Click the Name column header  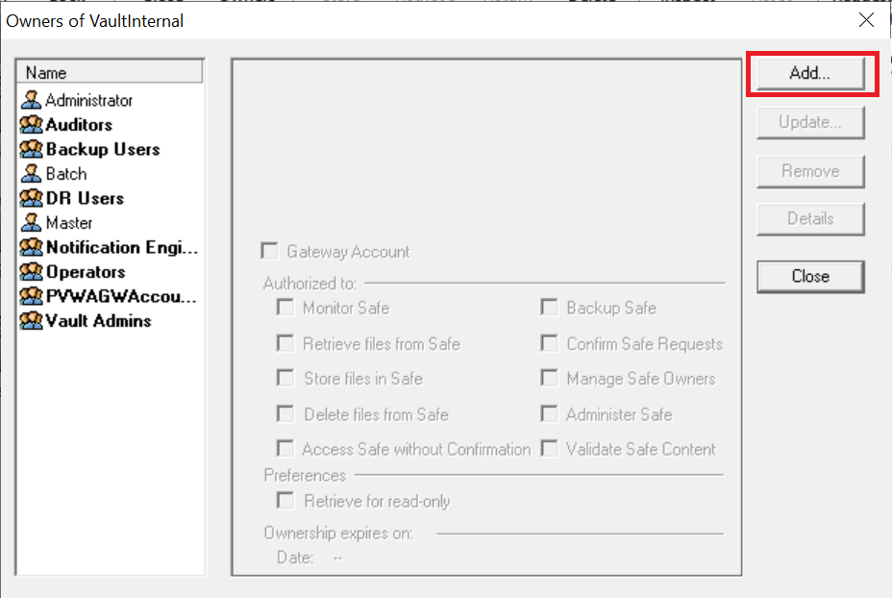point(111,72)
